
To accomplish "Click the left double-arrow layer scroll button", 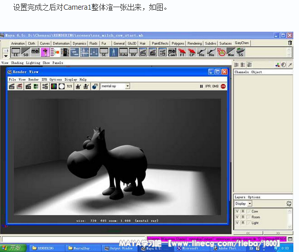I will pos(248,233).
